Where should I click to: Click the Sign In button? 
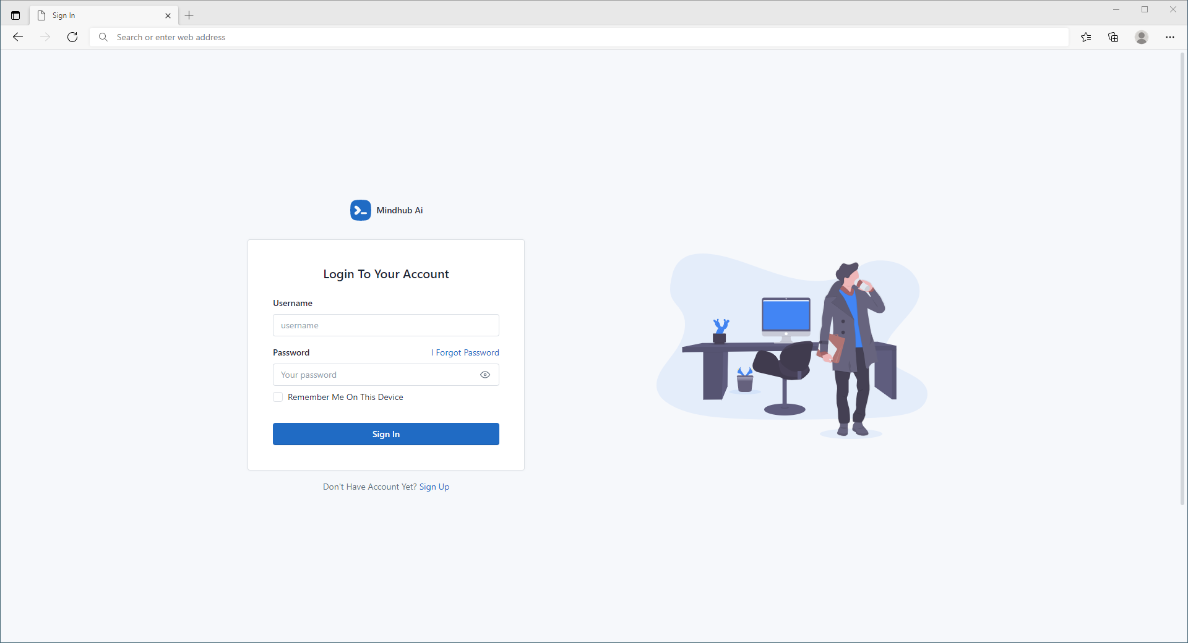coord(385,434)
